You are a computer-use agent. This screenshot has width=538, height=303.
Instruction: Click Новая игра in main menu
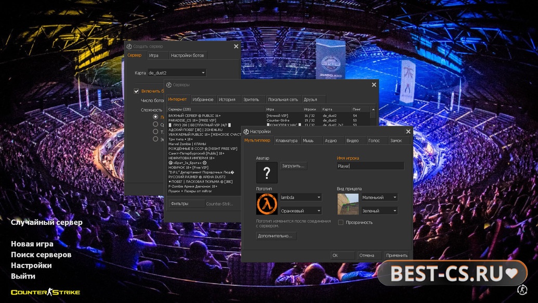click(32, 244)
